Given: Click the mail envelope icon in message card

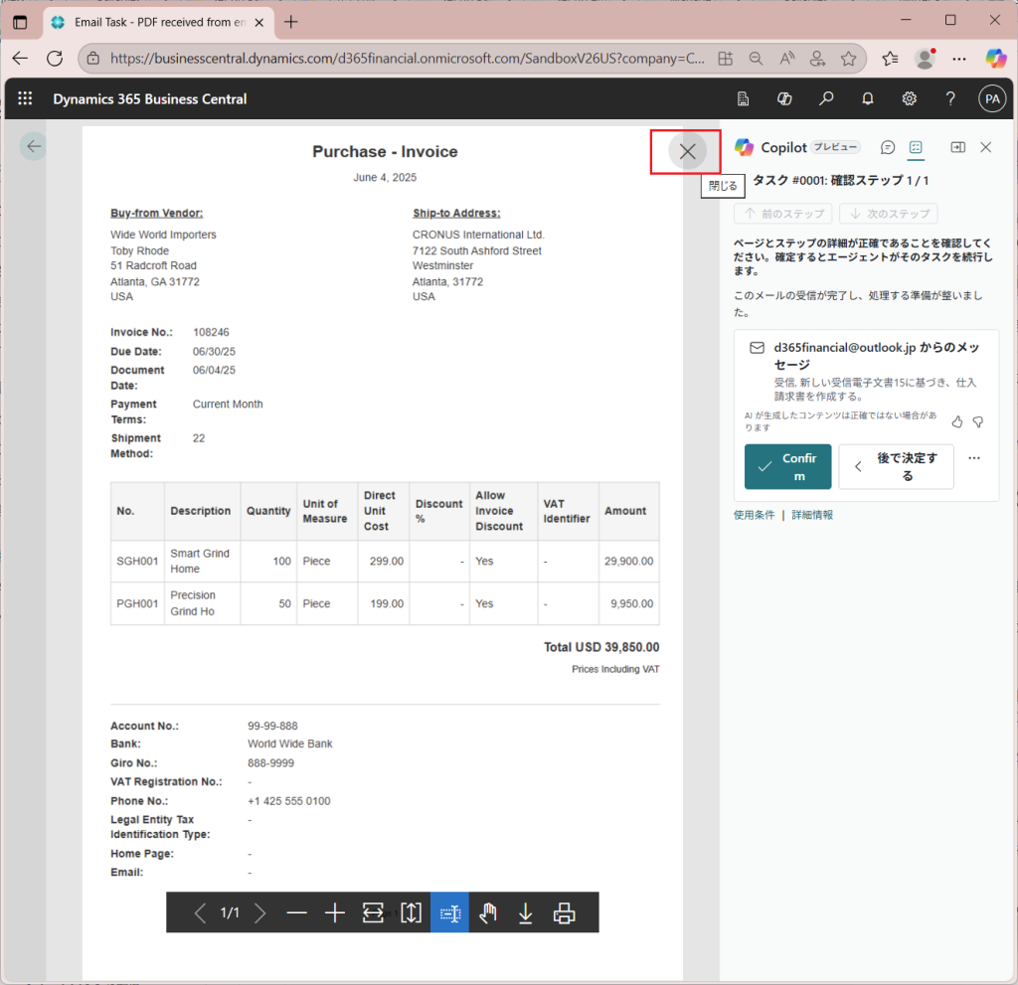Looking at the screenshot, I should tap(757, 348).
